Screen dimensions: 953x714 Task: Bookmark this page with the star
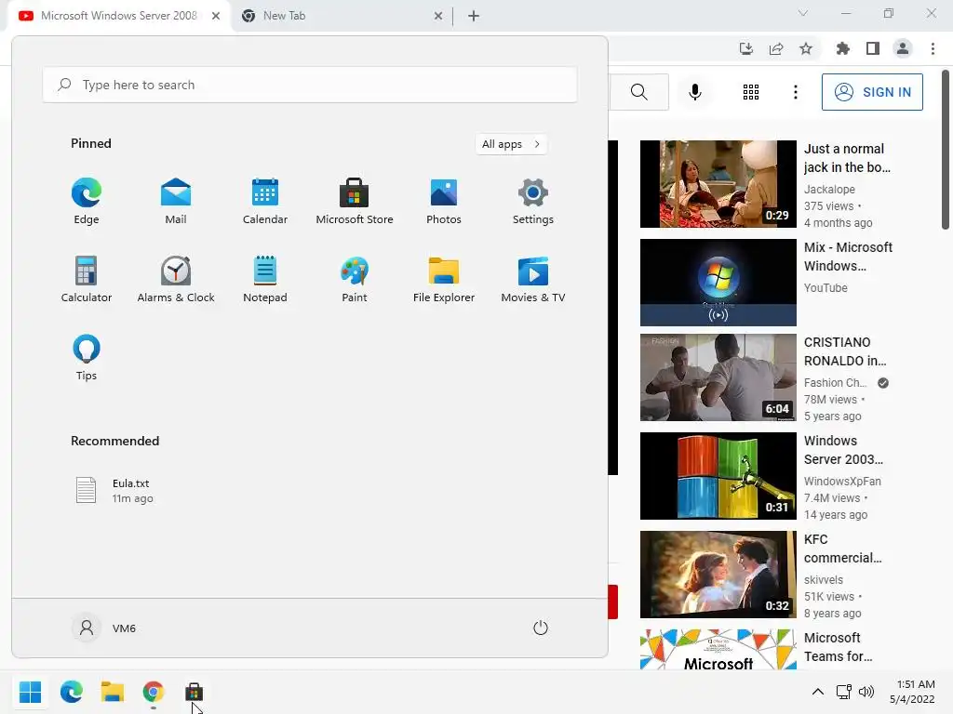pyautogui.click(x=805, y=48)
